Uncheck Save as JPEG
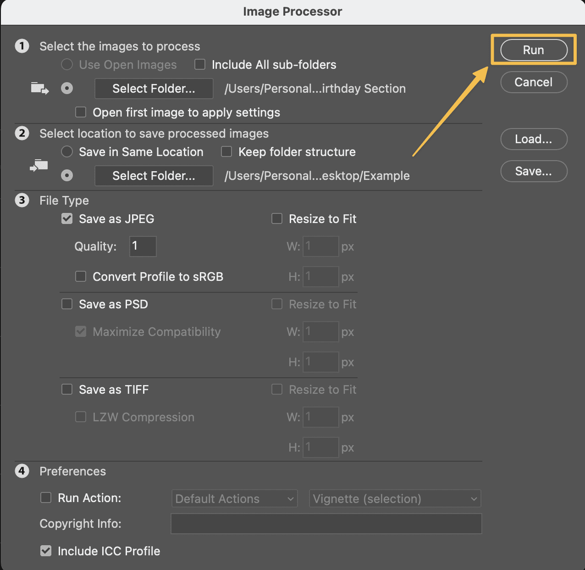 pyautogui.click(x=66, y=218)
